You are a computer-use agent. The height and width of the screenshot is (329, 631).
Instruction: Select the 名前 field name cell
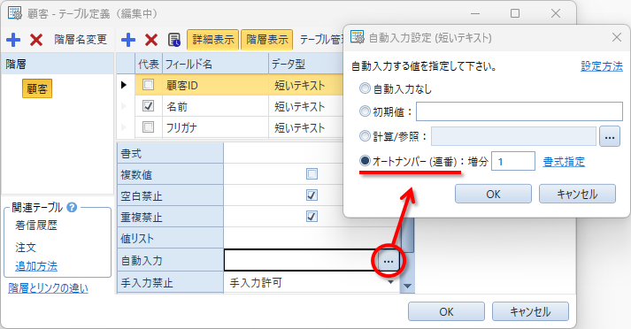point(215,106)
